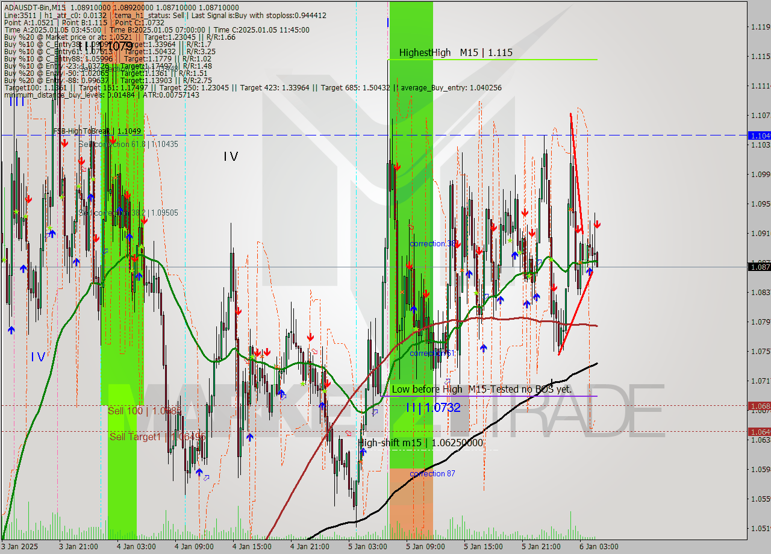Click the '3 Jan 2025' time axis label

point(20,547)
